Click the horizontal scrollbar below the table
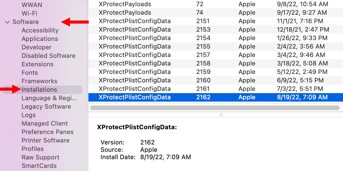This screenshot has width=343, height=171. [215, 108]
